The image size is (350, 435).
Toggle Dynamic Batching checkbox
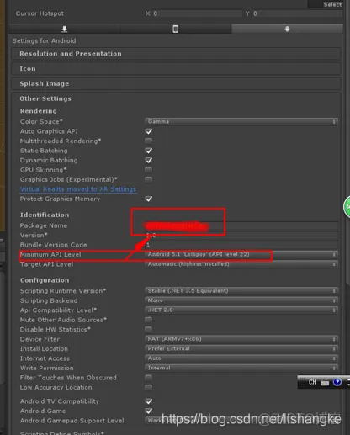click(x=149, y=160)
